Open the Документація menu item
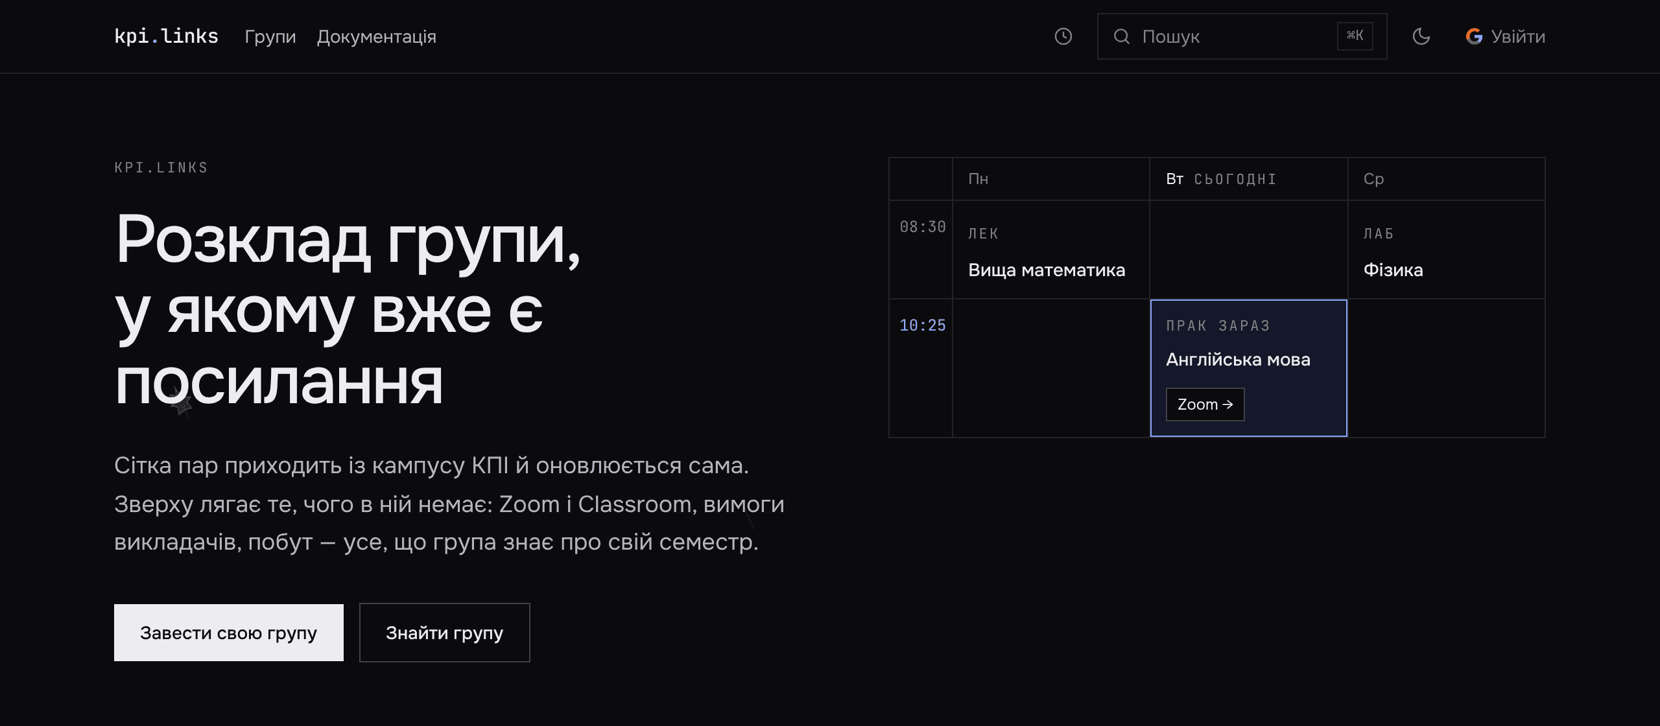Screen dimensions: 1660x726 (x=376, y=37)
